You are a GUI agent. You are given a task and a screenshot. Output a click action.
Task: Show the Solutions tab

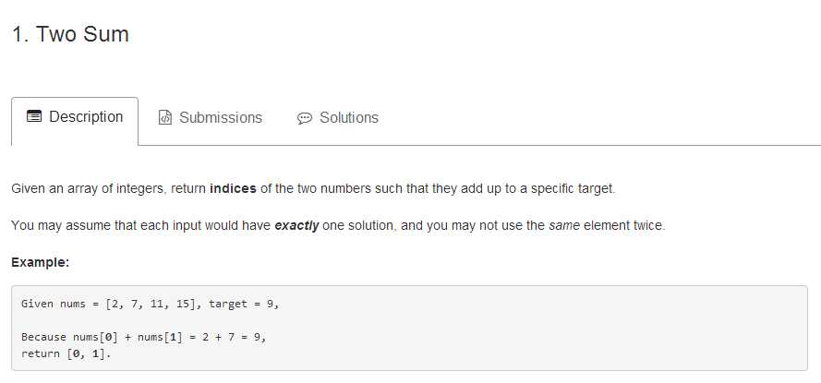348,118
